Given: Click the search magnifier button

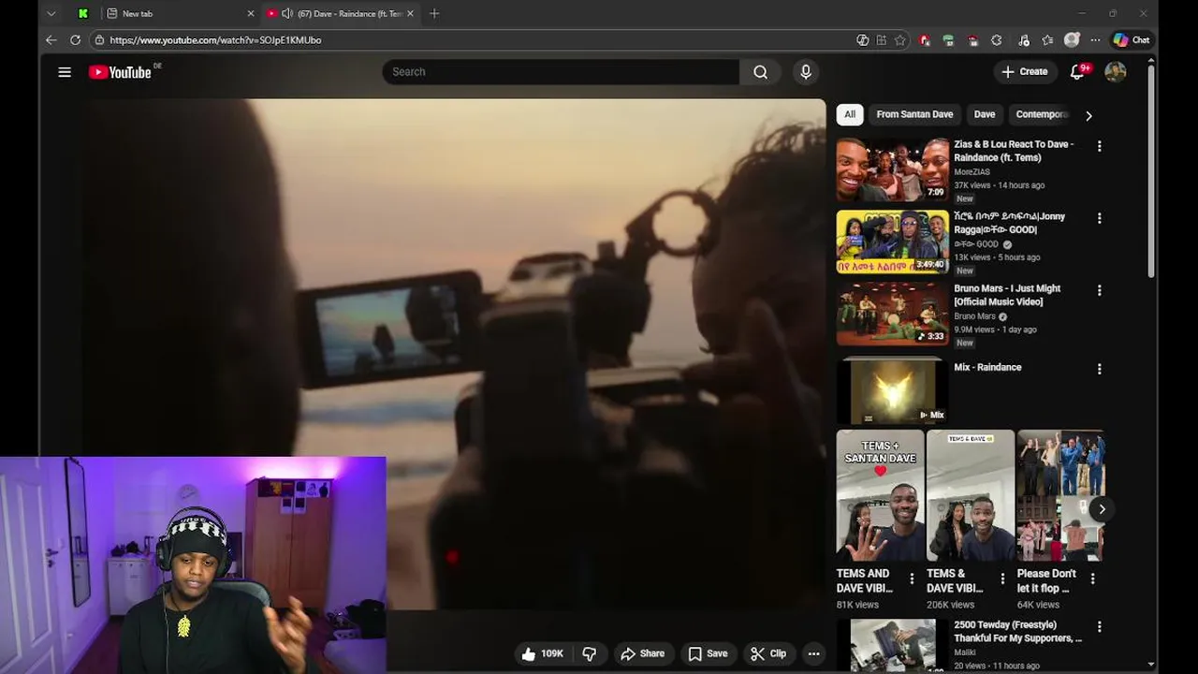Looking at the screenshot, I should [760, 72].
